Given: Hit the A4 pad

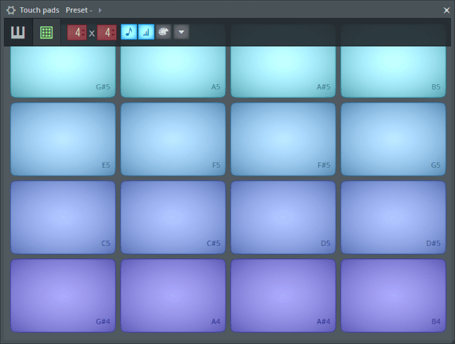Looking at the screenshot, I should (172, 295).
